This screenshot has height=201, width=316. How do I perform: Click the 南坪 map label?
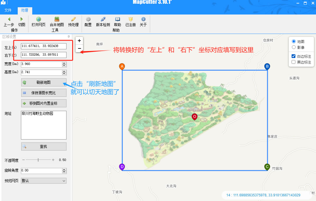tap(100, 44)
